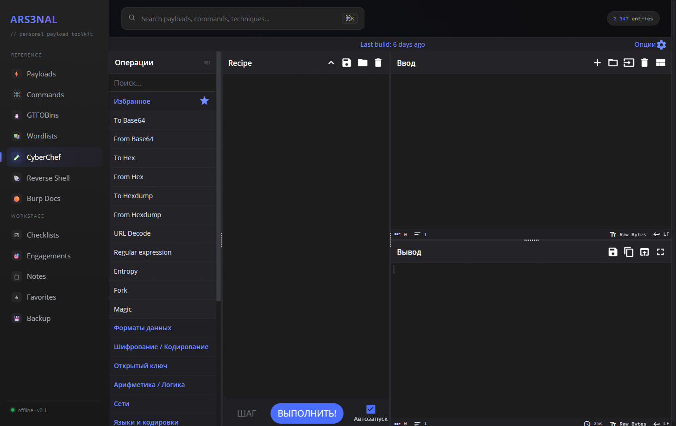The width and height of the screenshot is (676, 426).
Task: Select the URL Decode operation
Action: tap(163, 233)
